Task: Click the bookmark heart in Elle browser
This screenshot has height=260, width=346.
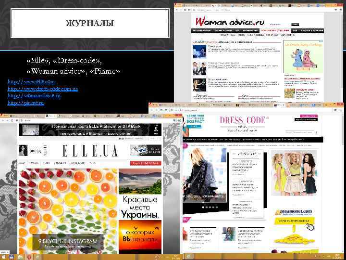Action: (x=174, y=120)
